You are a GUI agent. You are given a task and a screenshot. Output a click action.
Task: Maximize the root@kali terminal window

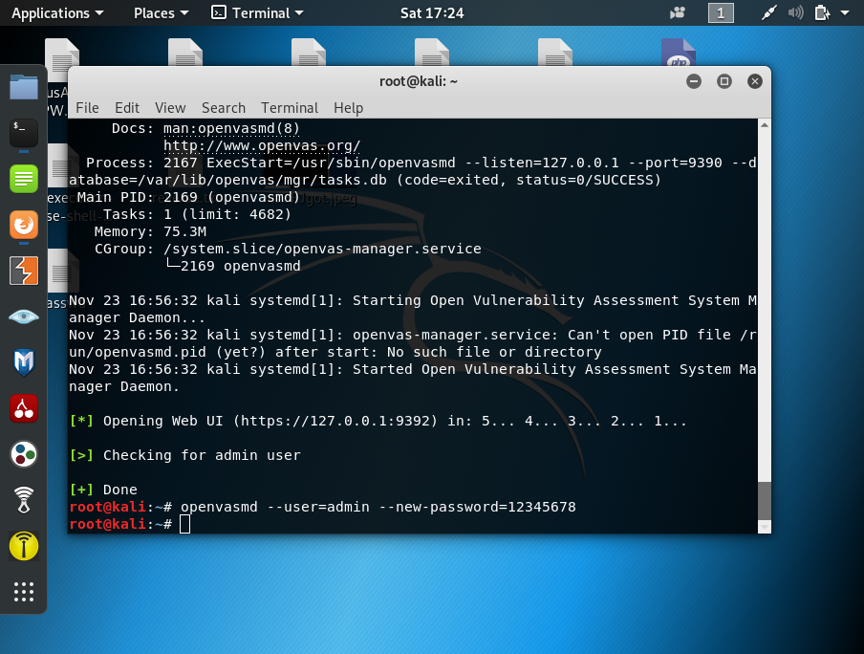724,81
